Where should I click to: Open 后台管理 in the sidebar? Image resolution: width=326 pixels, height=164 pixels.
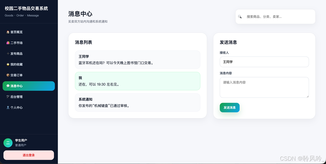point(29,97)
